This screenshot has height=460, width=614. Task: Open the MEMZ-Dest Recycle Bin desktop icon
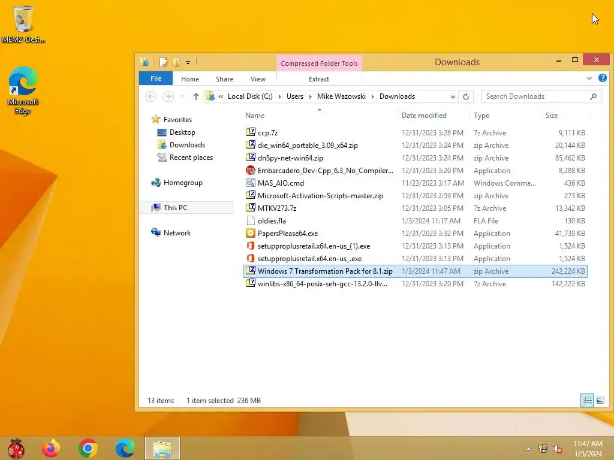tap(23, 23)
